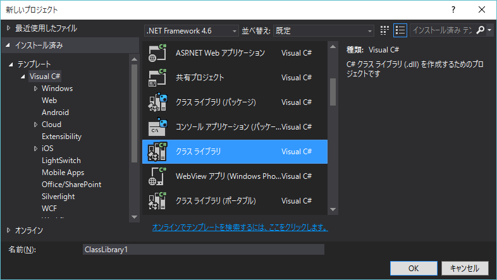
Task: Expand the Cloud tree node arrow
Action: [35, 125]
